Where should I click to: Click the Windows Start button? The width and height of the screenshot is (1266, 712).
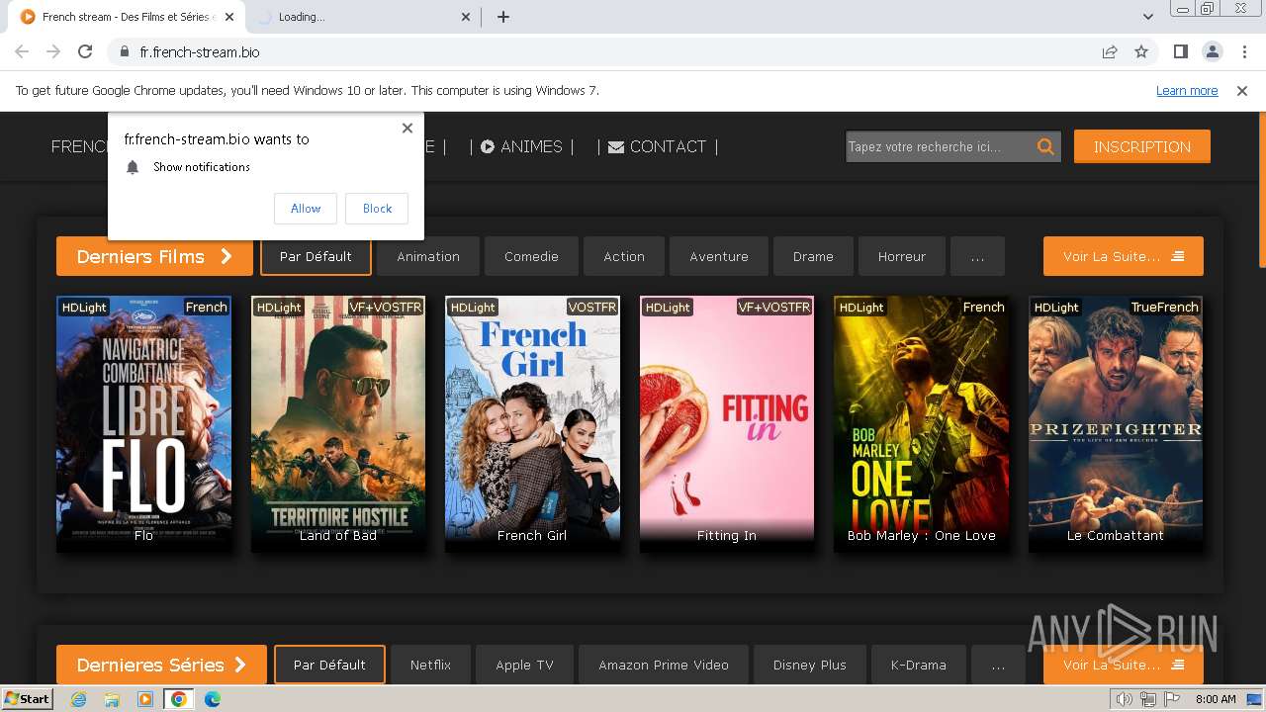(x=28, y=699)
